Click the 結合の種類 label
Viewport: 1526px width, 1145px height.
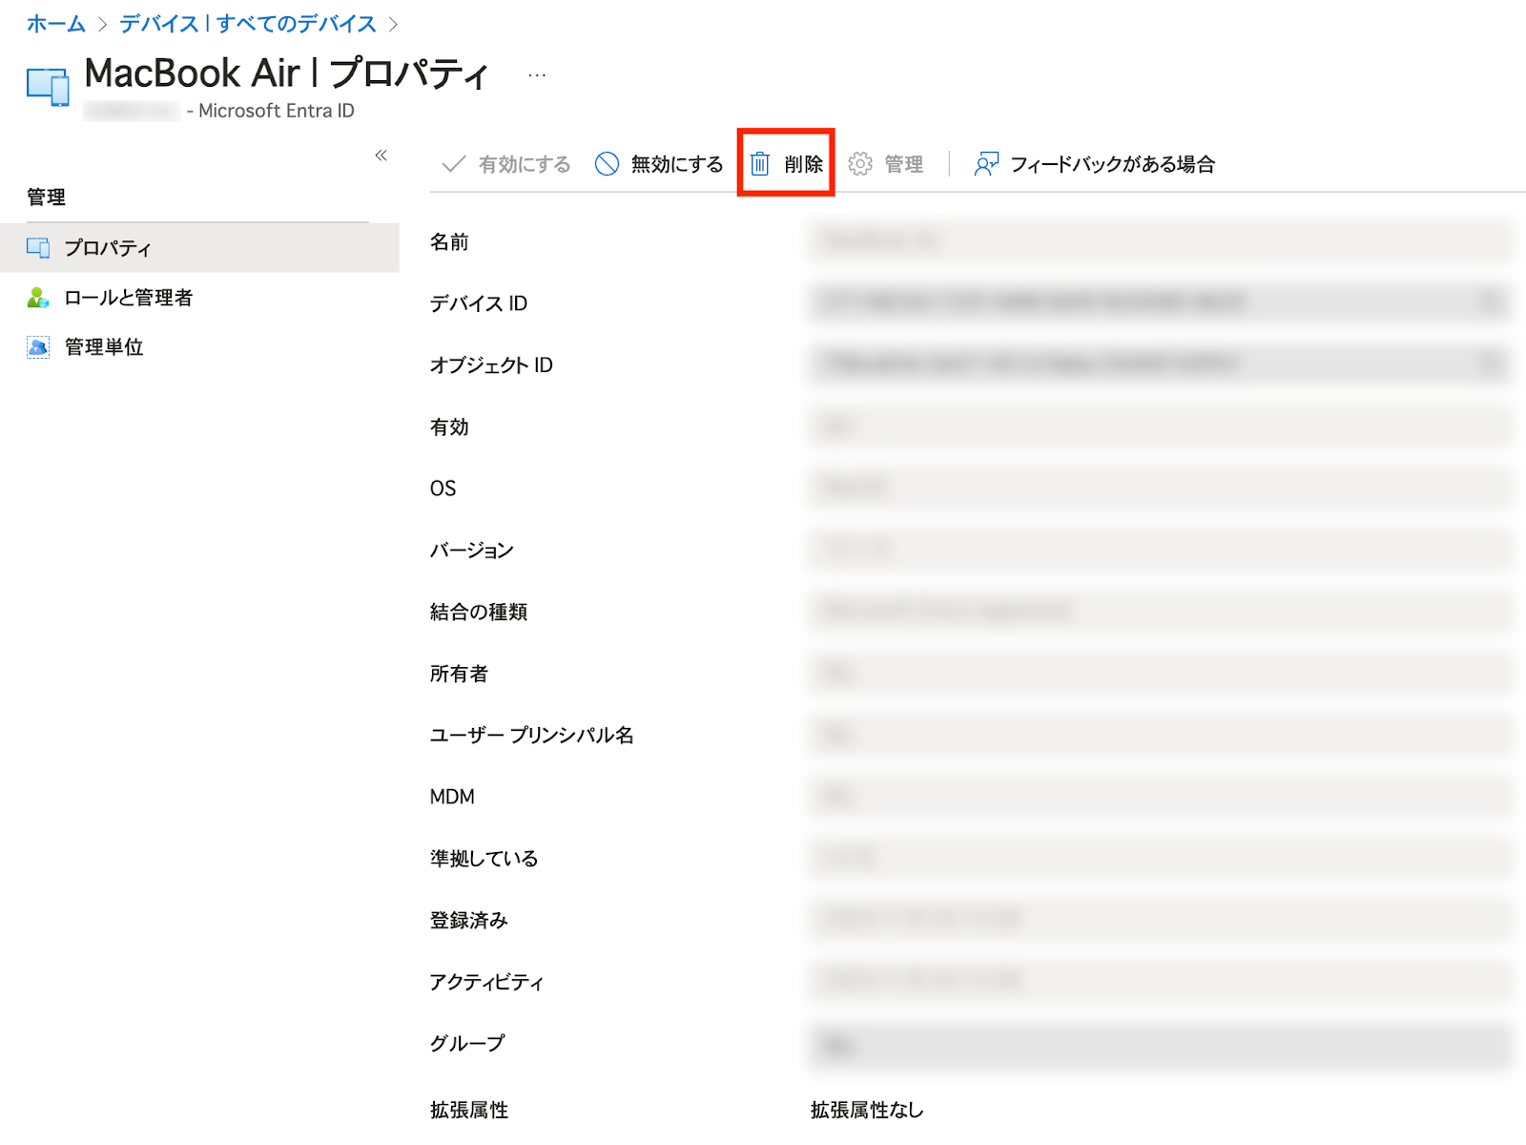pos(479,613)
